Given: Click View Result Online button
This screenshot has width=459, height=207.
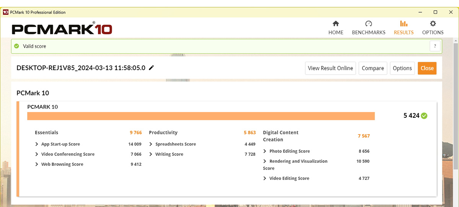Looking at the screenshot, I should click(x=330, y=68).
